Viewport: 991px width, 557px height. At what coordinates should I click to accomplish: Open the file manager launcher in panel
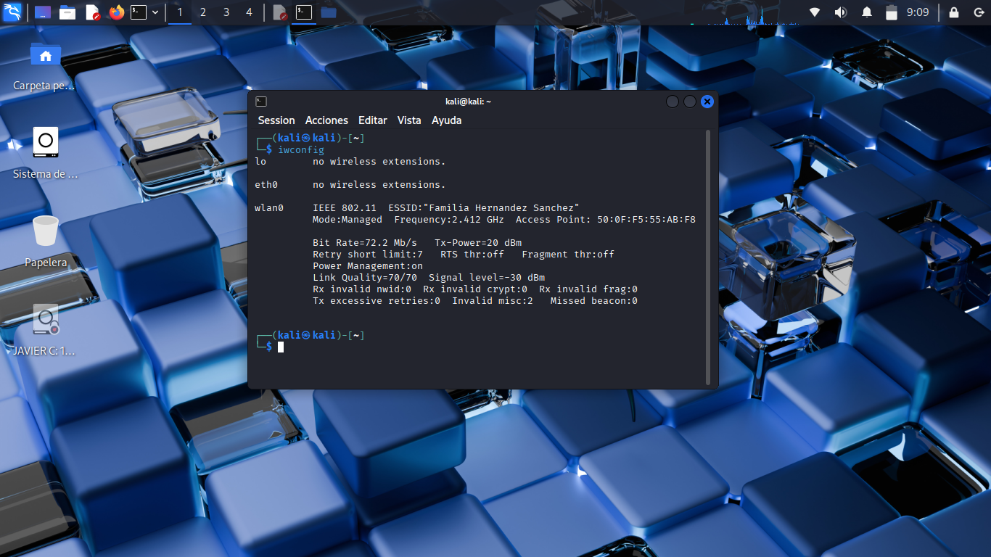click(67, 12)
